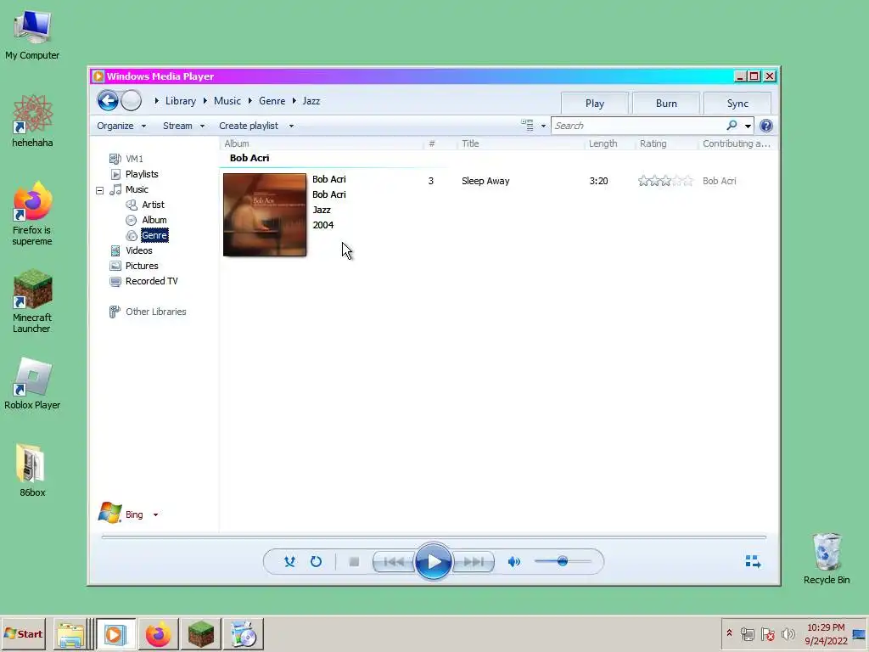Click the system tray volume icon
The image size is (869, 652).
(788, 633)
